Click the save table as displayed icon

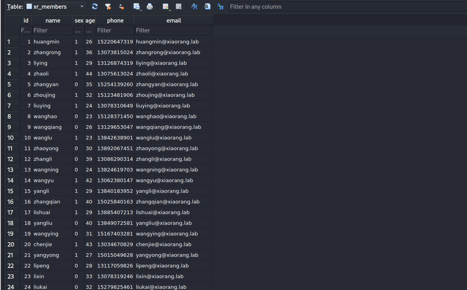pos(137,6)
